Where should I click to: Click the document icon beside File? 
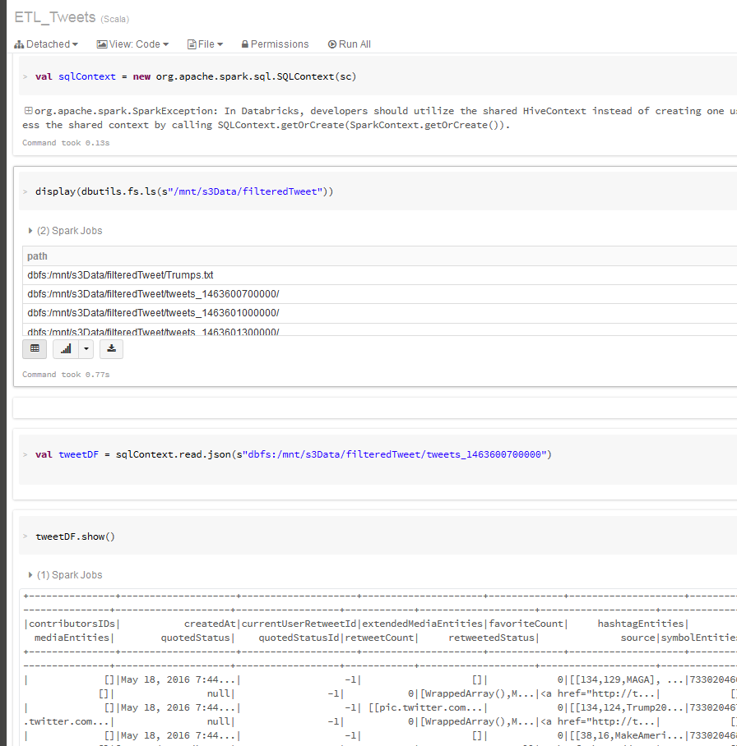[192, 44]
